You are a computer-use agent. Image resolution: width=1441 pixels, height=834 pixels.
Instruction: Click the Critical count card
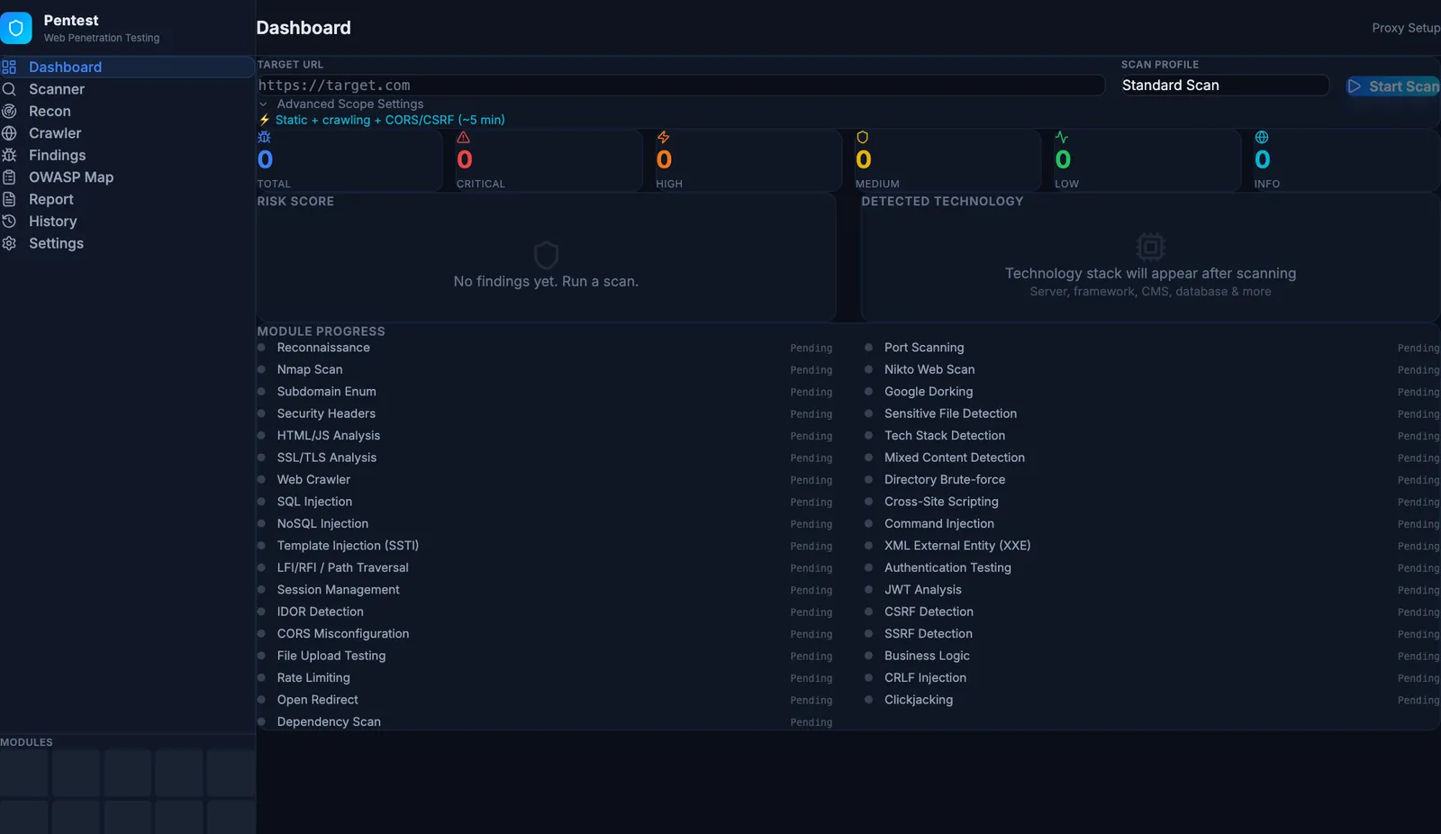pyautogui.click(x=548, y=160)
